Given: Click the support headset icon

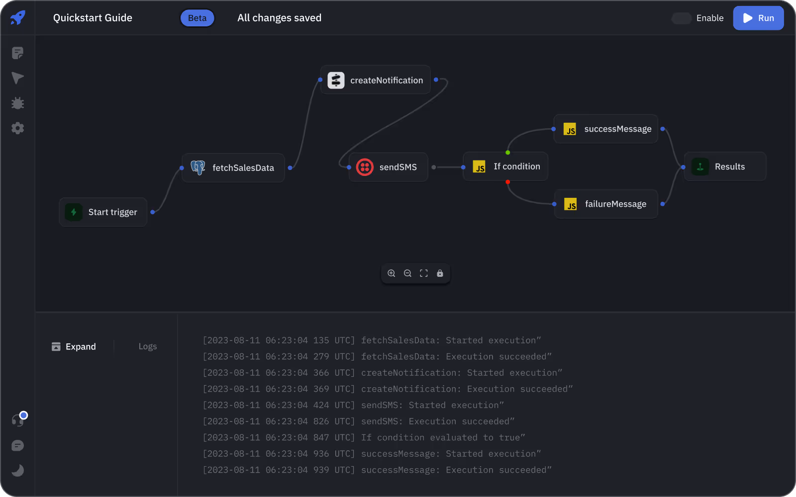Looking at the screenshot, I should [17, 420].
